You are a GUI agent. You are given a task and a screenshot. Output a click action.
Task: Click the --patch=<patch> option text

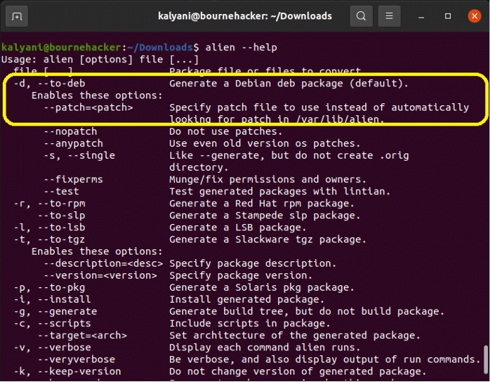point(88,107)
